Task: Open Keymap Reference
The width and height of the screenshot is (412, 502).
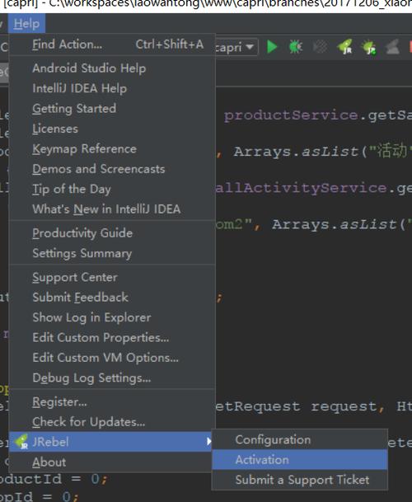Action: (112, 149)
